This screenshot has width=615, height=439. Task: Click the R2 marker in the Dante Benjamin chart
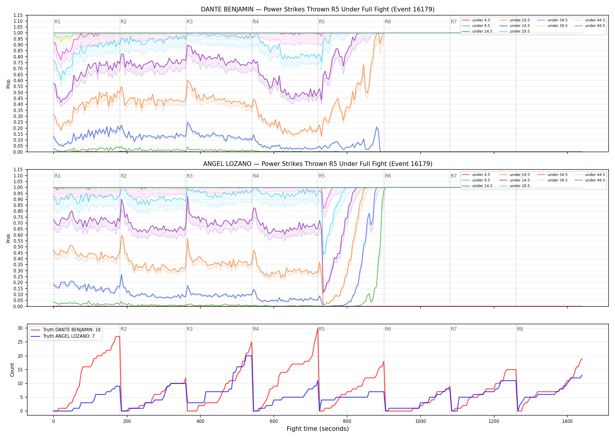[x=124, y=22]
